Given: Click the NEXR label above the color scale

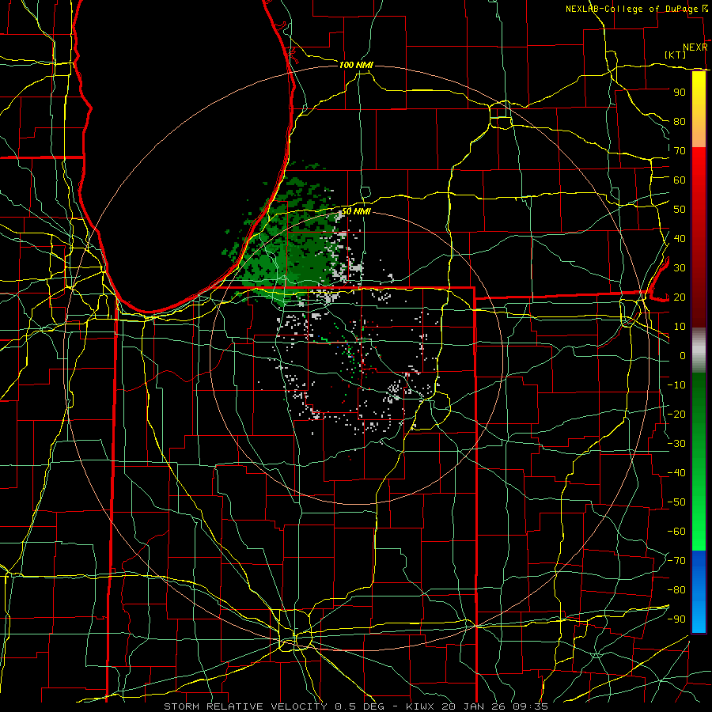Looking at the screenshot, I should click(695, 47).
